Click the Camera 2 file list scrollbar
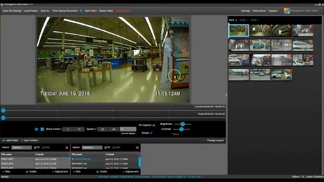This screenshot has width=324, height=182. pos(140,162)
